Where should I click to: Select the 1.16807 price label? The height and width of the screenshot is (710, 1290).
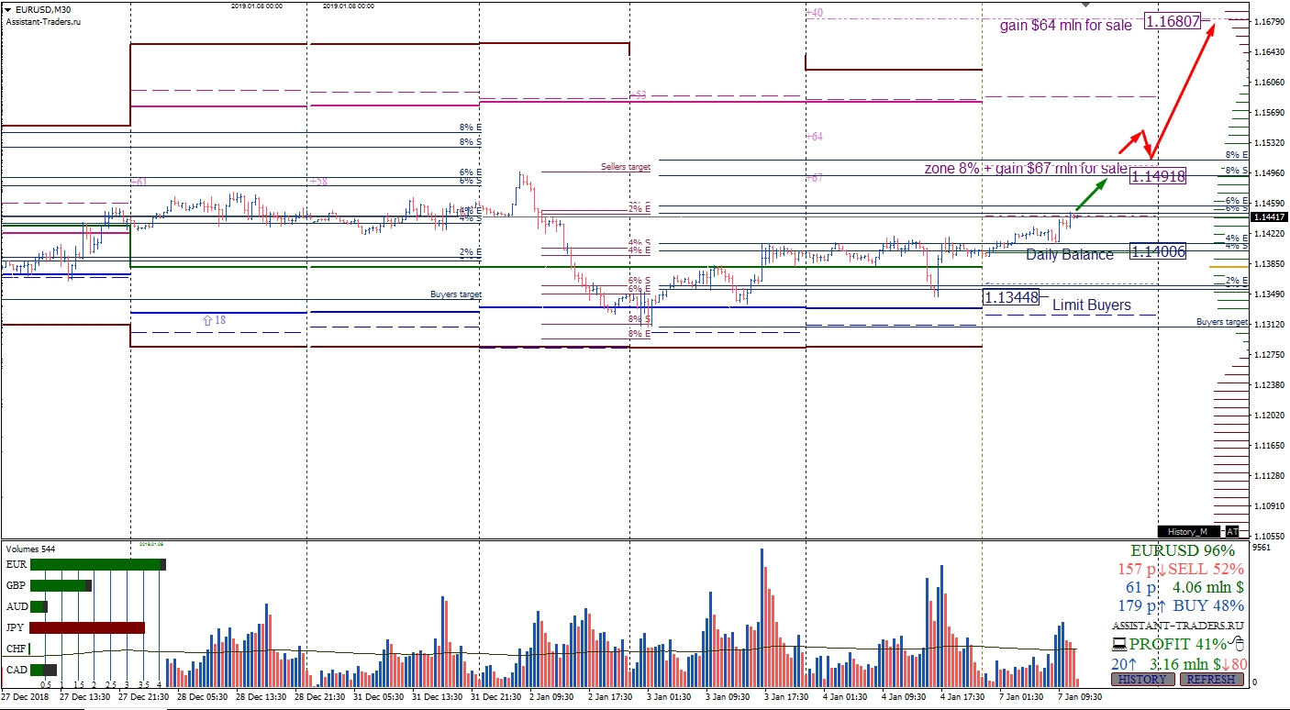tap(1173, 20)
